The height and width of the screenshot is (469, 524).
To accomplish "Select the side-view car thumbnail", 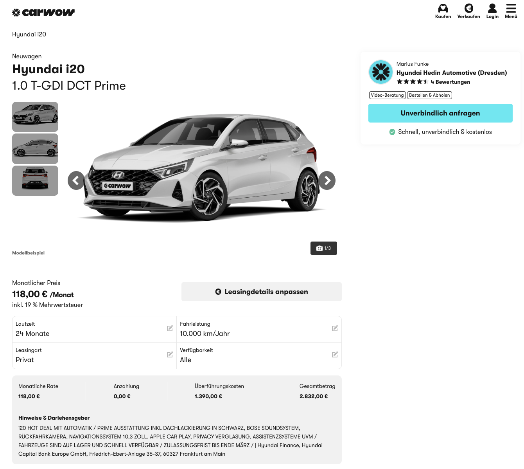I will pos(35,149).
